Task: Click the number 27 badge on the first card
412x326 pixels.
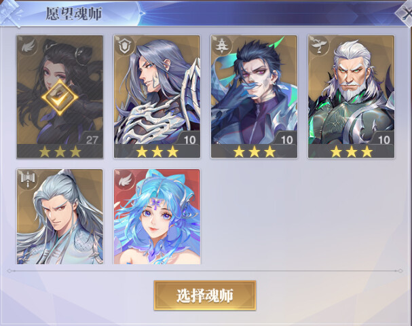Action: (x=92, y=140)
